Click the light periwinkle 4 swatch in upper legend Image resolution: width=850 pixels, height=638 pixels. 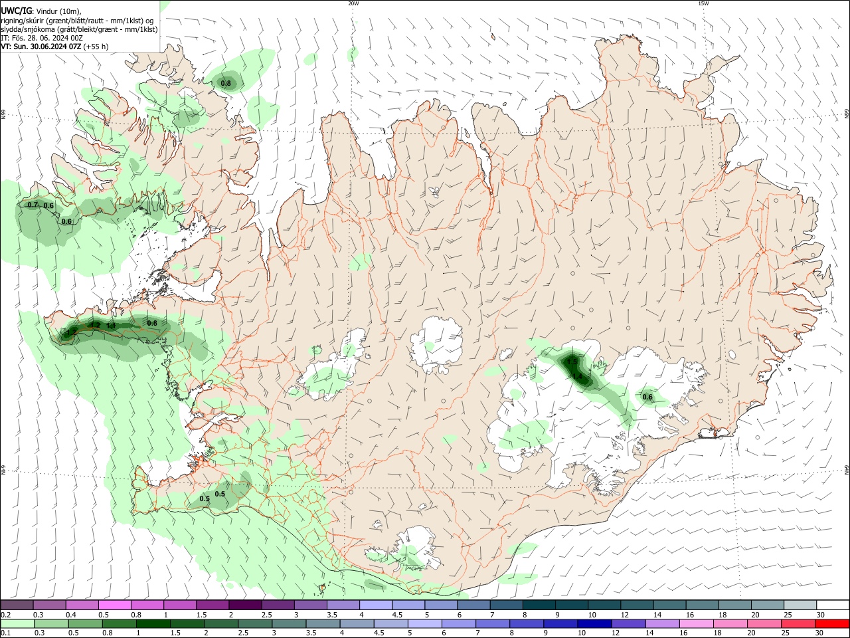point(376,605)
